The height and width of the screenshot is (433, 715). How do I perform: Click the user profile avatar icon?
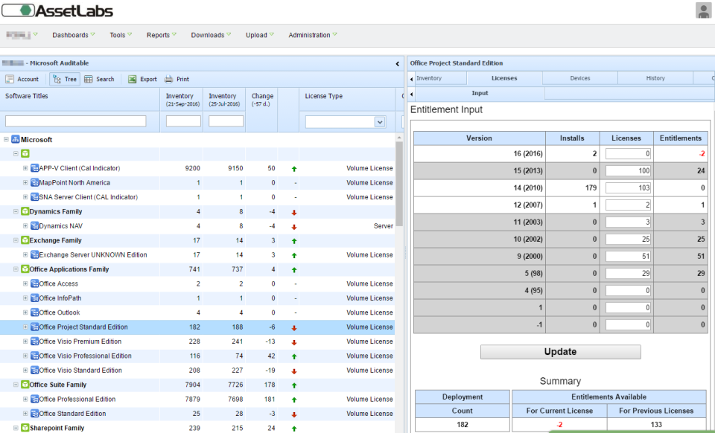(x=703, y=10)
